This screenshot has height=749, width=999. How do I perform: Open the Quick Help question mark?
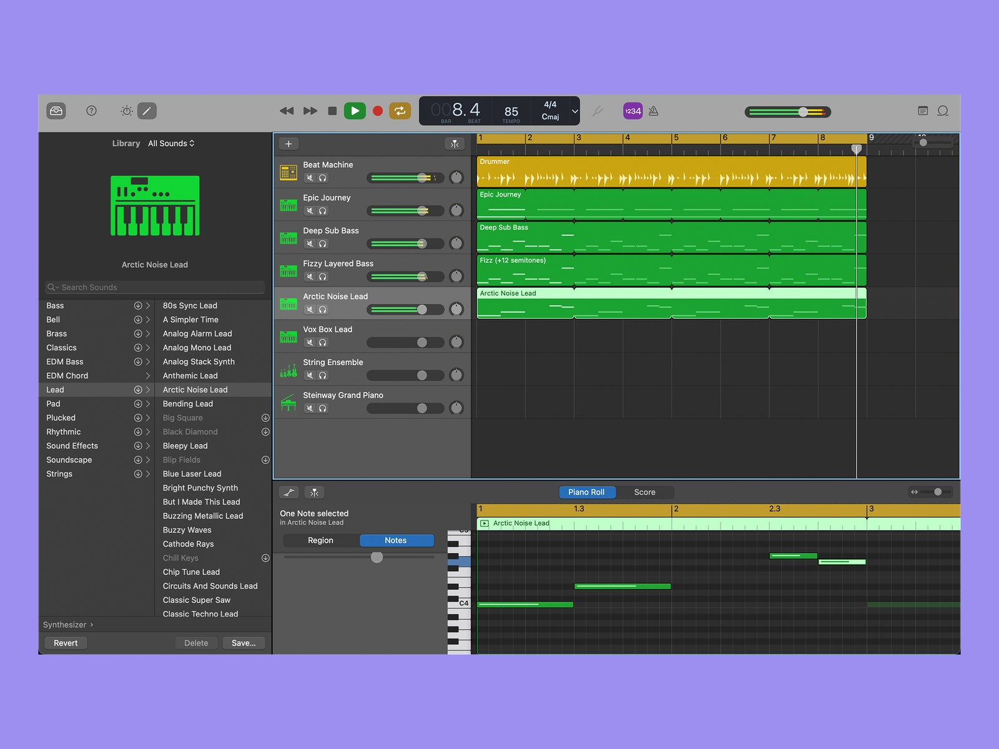91,111
